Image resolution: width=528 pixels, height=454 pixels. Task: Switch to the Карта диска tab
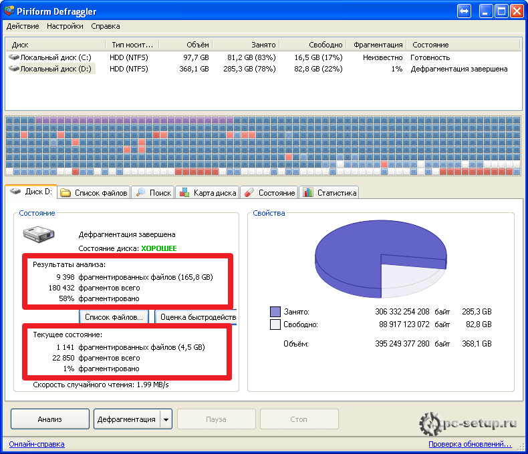click(x=207, y=193)
